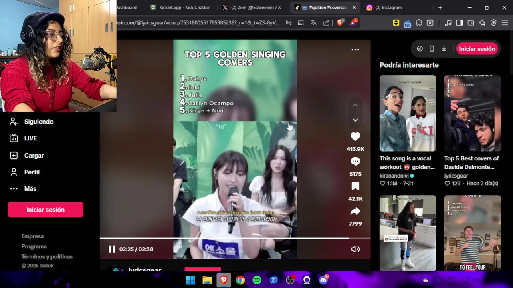Click the download desktop app icon
The width and height of the screenshot is (513, 288).
pyautogui.click(x=444, y=49)
